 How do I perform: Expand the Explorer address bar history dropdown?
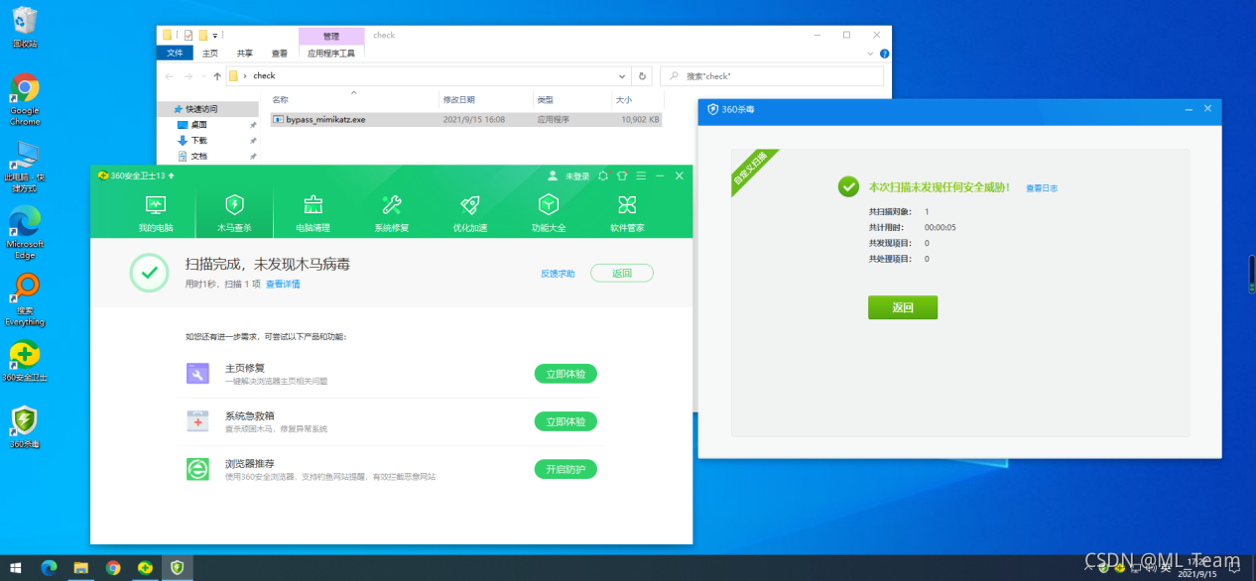coord(623,75)
